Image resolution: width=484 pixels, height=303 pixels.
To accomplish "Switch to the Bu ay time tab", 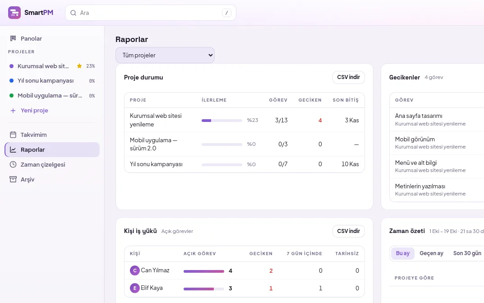I will (403, 253).
